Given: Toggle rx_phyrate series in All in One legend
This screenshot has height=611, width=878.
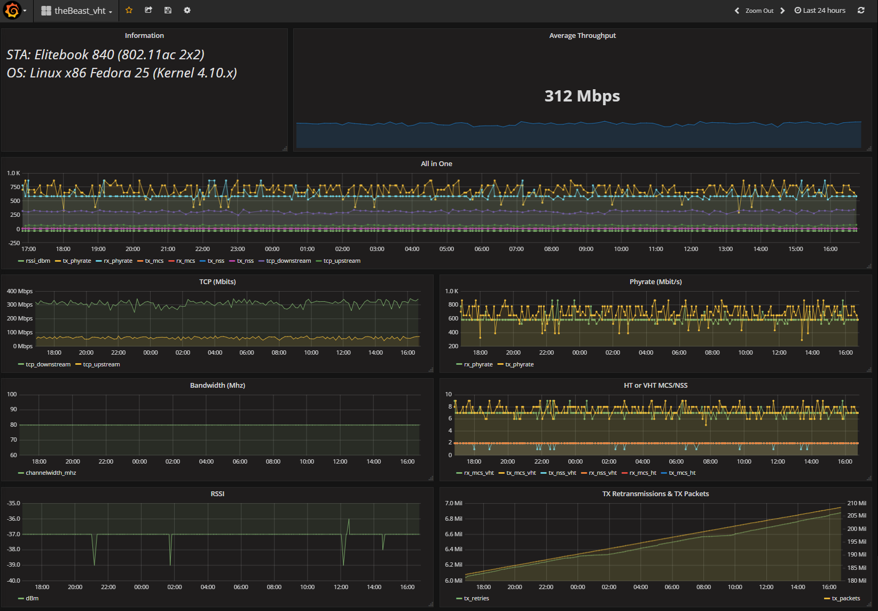Looking at the screenshot, I should click(118, 261).
